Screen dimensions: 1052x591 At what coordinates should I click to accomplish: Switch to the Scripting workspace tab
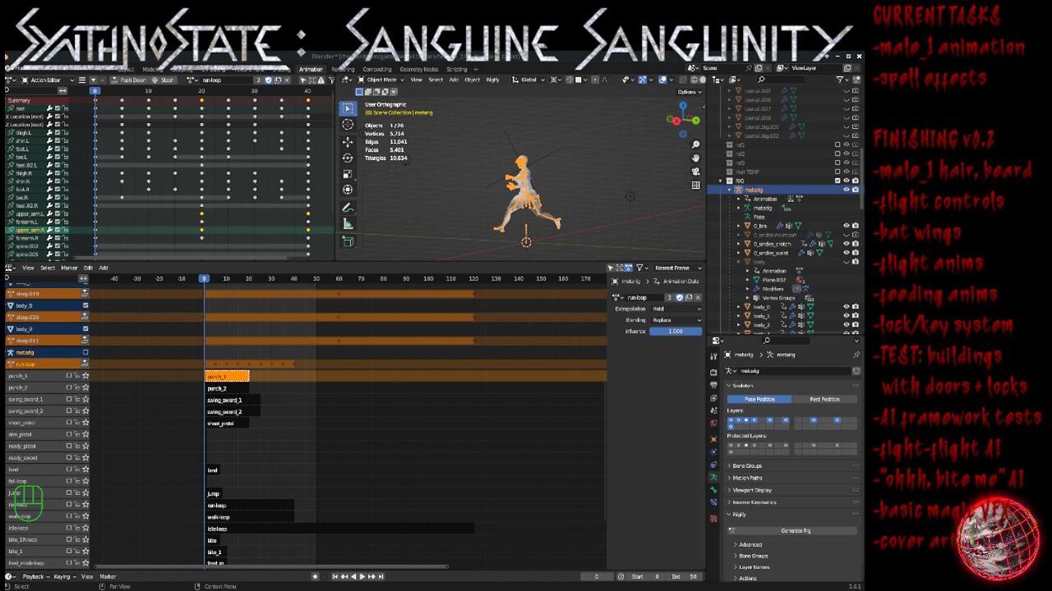point(456,69)
